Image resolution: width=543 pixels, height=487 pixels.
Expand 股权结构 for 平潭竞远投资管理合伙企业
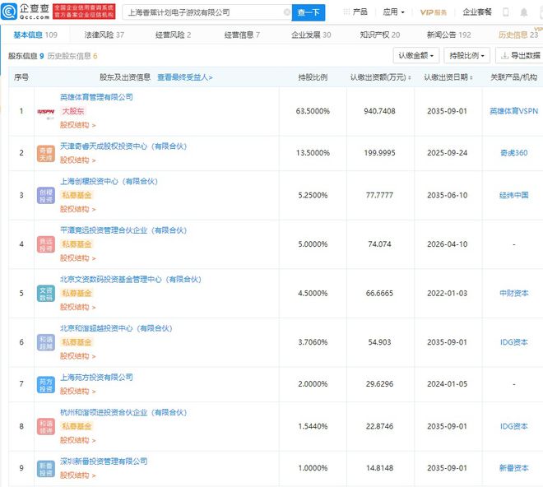pyautogui.click(x=78, y=258)
